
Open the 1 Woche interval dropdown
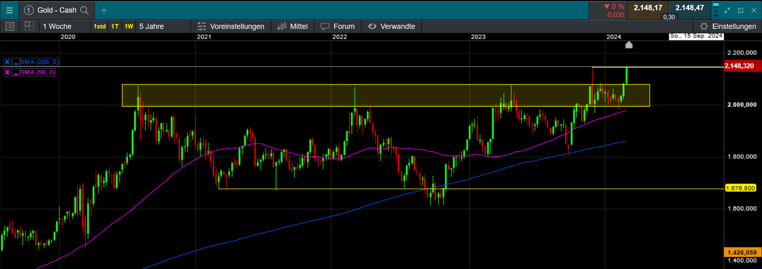65,26
